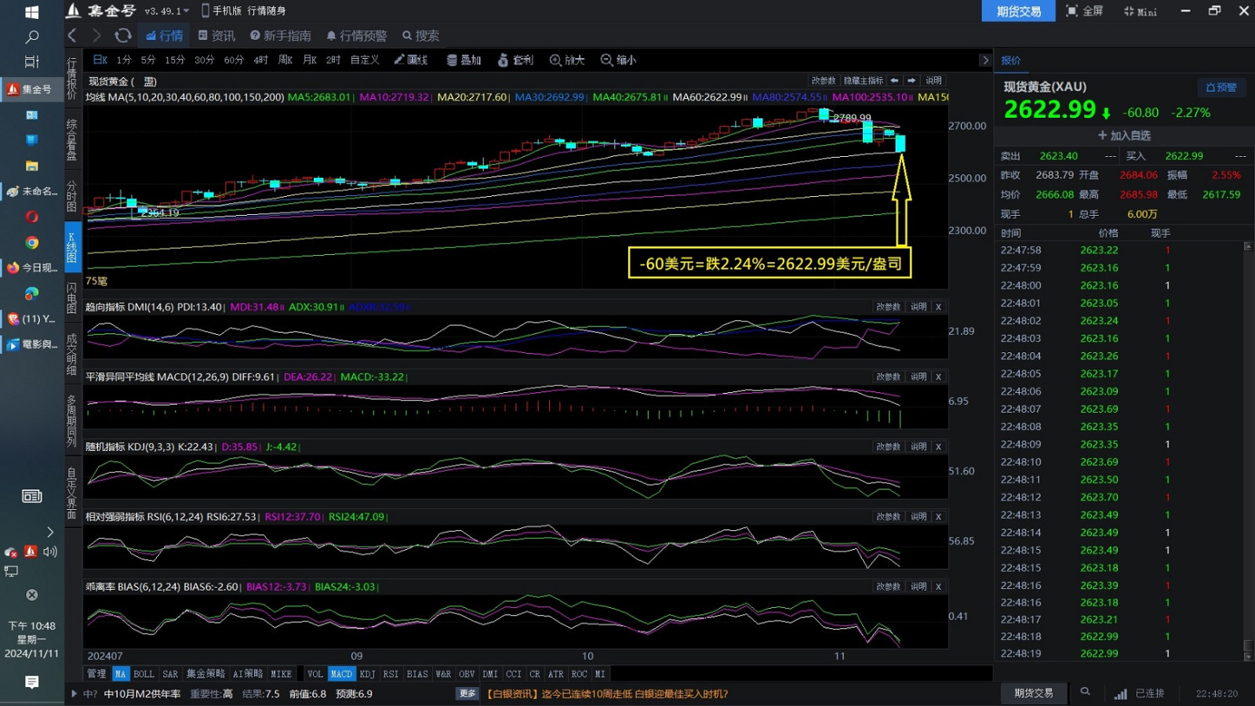Click the back navigation arrow

tap(72, 35)
